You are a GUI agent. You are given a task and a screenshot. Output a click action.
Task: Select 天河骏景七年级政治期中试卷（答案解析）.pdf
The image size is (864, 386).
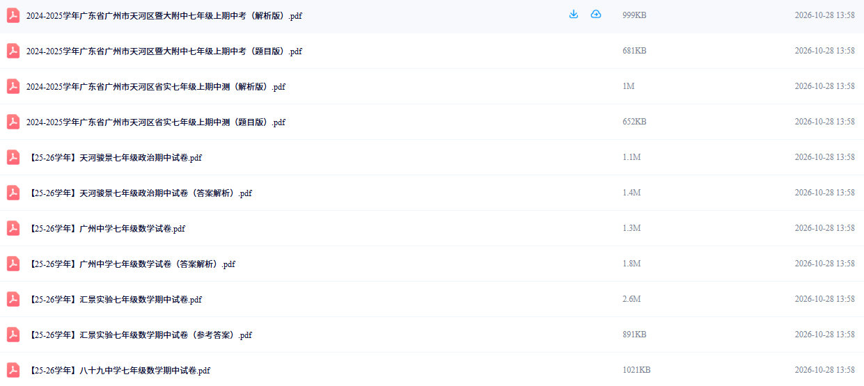(x=139, y=193)
